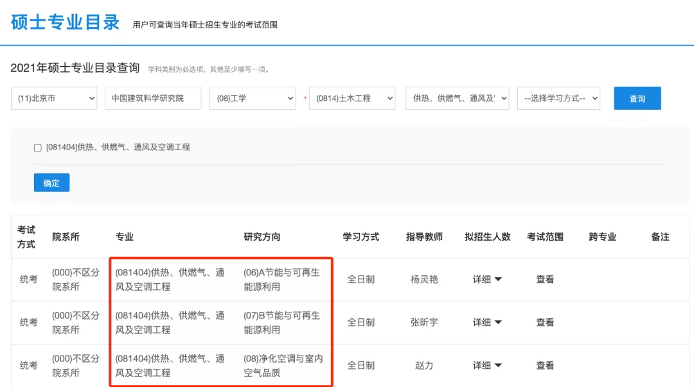The width and height of the screenshot is (694, 387).
Task: Open the province dropdown showing (11)北京市
Action: point(53,98)
